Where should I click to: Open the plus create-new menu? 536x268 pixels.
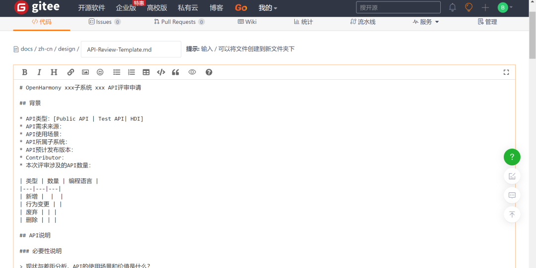485,7
